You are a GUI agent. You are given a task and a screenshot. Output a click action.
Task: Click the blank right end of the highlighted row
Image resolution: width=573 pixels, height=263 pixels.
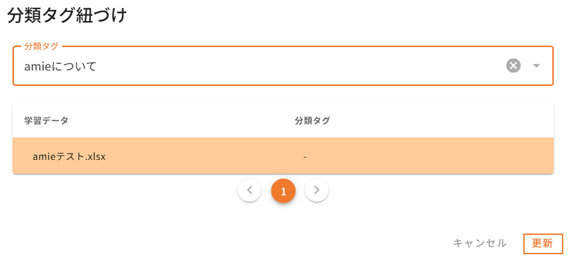(507, 157)
